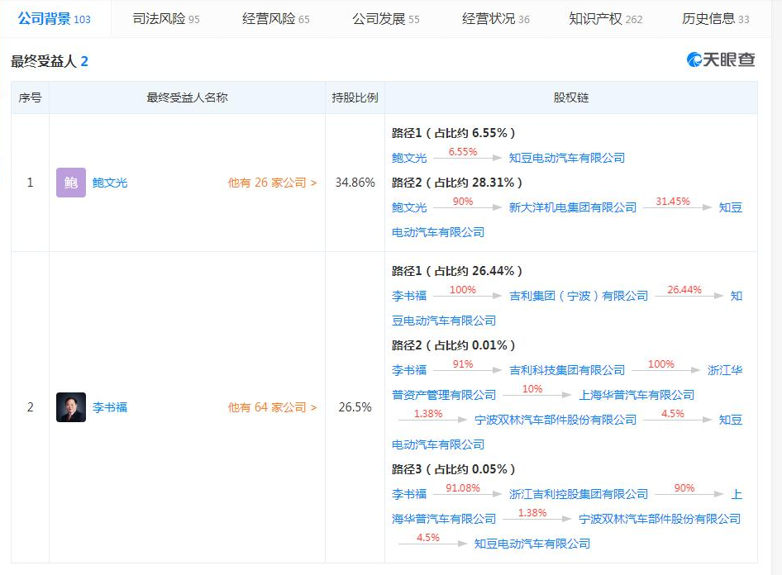Open 宁波双林汽车部件股份有限公司 in 路径2 (0.01%)

555,420
